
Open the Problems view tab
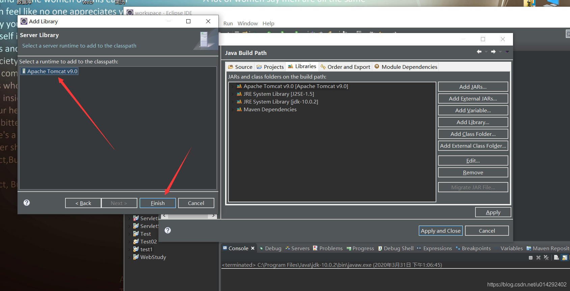click(328, 249)
